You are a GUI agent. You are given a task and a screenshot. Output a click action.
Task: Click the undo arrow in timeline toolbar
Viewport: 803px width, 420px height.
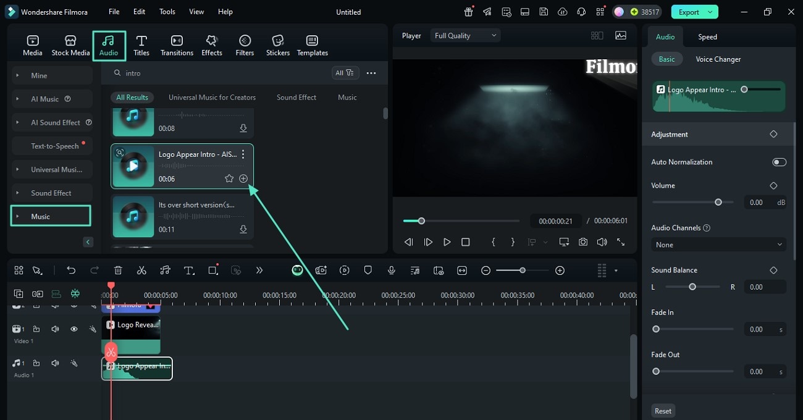[71, 271]
